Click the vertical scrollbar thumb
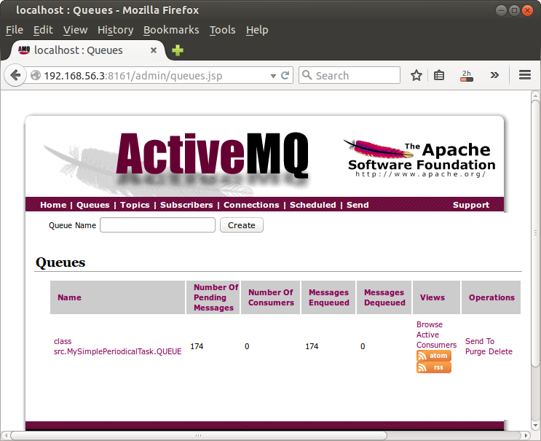The image size is (541, 441). pyautogui.click(x=535, y=233)
